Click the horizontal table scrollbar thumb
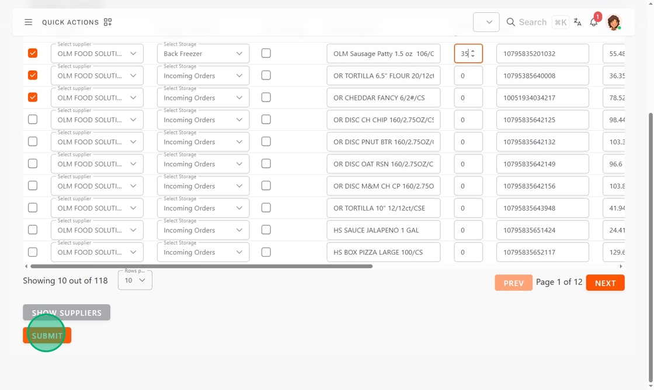This screenshot has height=390, width=654. pyautogui.click(x=201, y=266)
